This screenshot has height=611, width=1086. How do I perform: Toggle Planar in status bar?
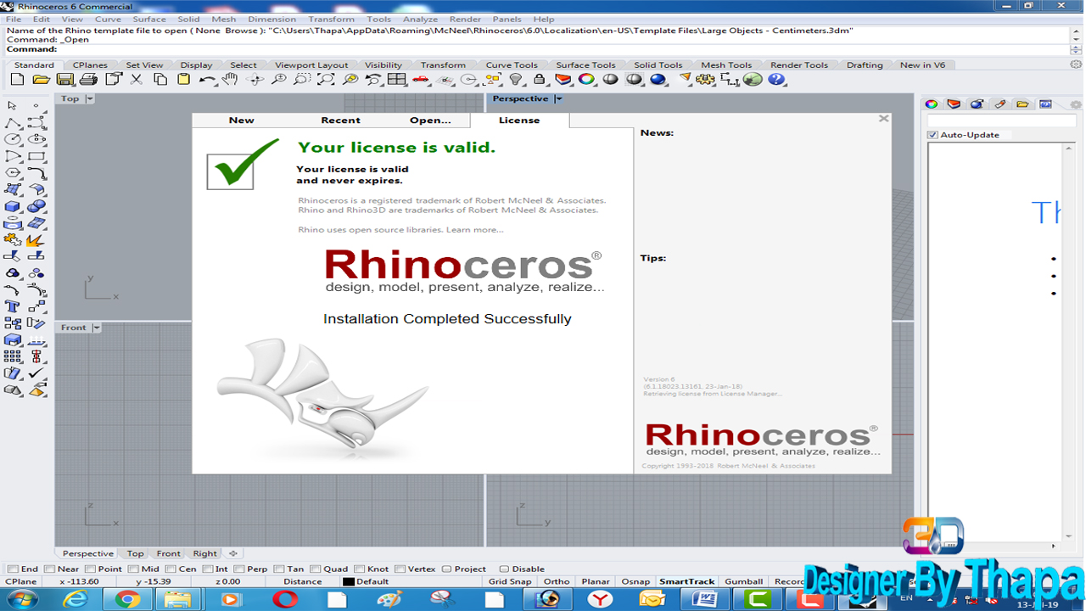coord(596,581)
